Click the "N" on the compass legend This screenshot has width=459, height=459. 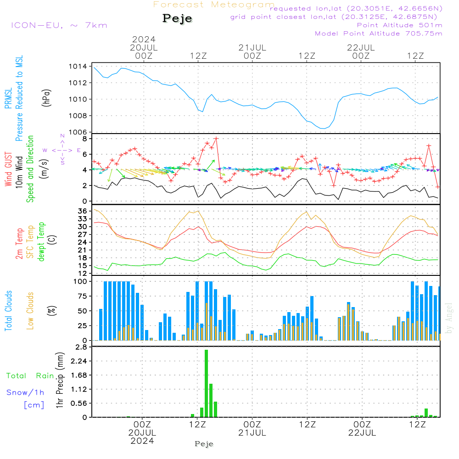pyautogui.click(x=62, y=136)
